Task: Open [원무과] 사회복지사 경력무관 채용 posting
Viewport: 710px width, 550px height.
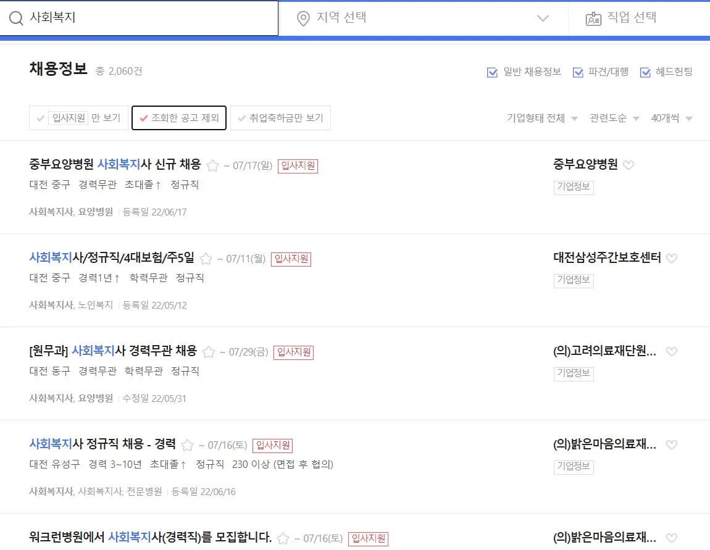Action: coord(113,351)
